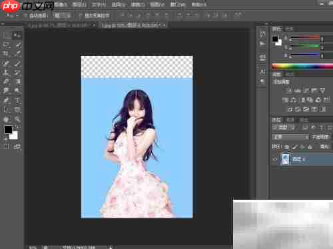Add a Hue/Saturation adjustment layer
This screenshot has height=249, width=333.
click(x=286, y=100)
